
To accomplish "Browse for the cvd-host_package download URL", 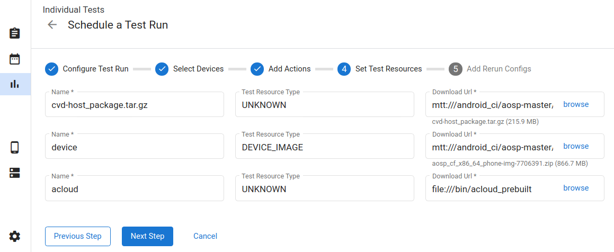I will [576, 104].
